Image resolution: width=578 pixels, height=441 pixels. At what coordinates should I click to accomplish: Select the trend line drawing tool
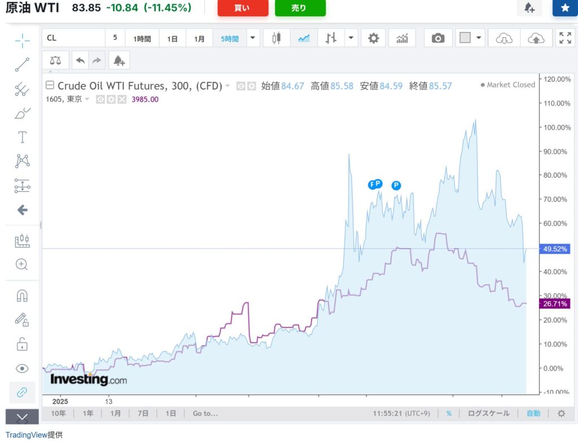pos(22,64)
